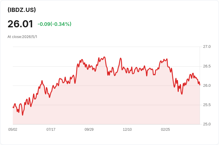This screenshot has width=219, height=145.
Task: Click the chart's lowest dip in May
Action: click(x=23, y=115)
